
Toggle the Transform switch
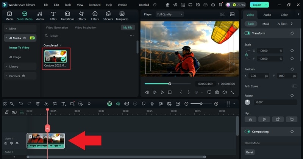point(247,33)
